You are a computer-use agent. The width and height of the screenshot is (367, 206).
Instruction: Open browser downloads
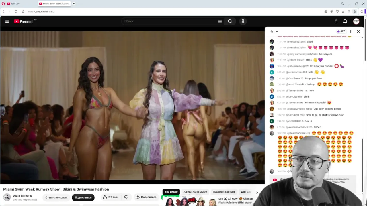[x=343, y=11]
